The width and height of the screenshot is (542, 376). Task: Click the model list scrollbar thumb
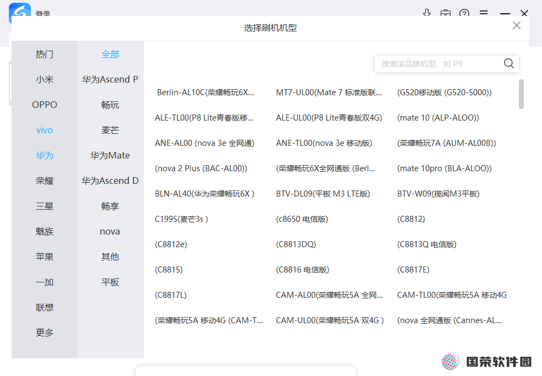pos(521,94)
